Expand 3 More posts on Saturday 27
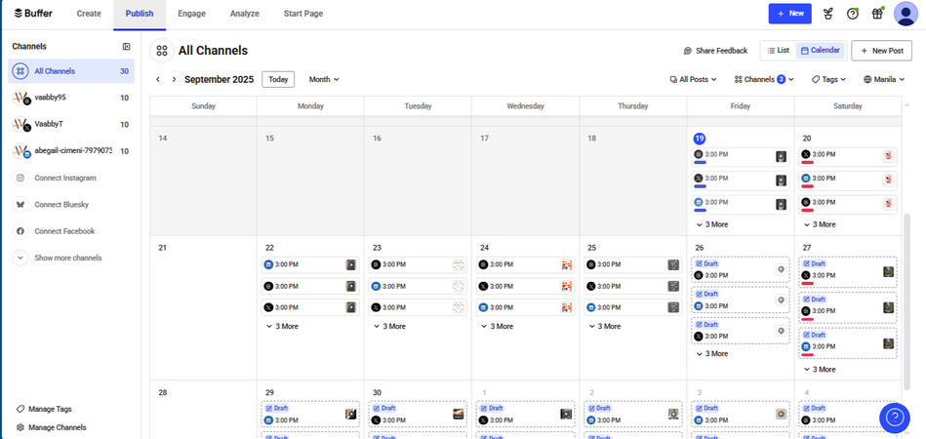This screenshot has height=439, width=926. 819,370
